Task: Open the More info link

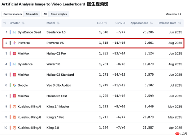Action: click(173, 14)
